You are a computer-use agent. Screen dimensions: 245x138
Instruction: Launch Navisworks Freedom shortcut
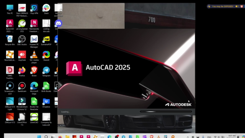34,26
